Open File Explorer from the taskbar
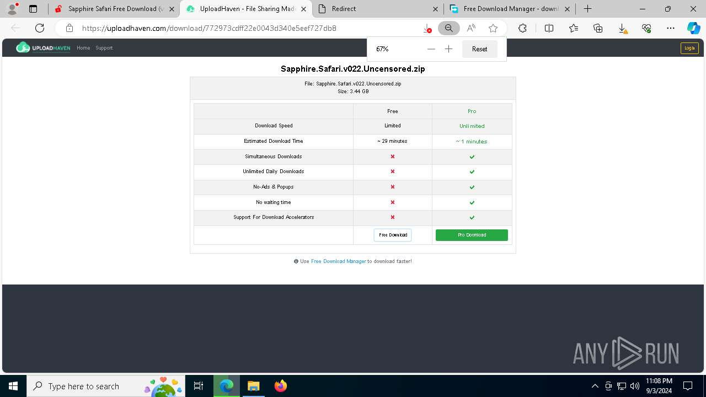 point(253,386)
